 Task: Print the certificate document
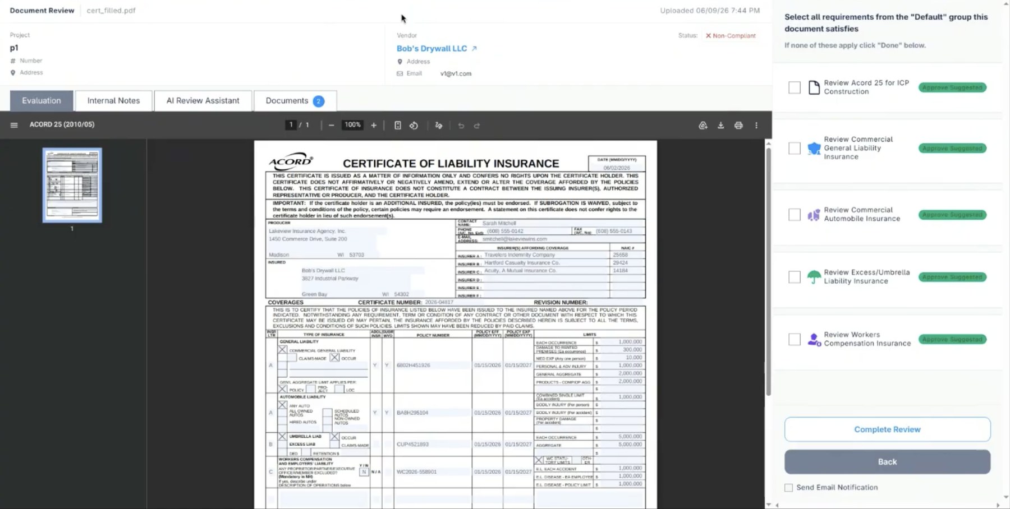pyautogui.click(x=738, y=125)
